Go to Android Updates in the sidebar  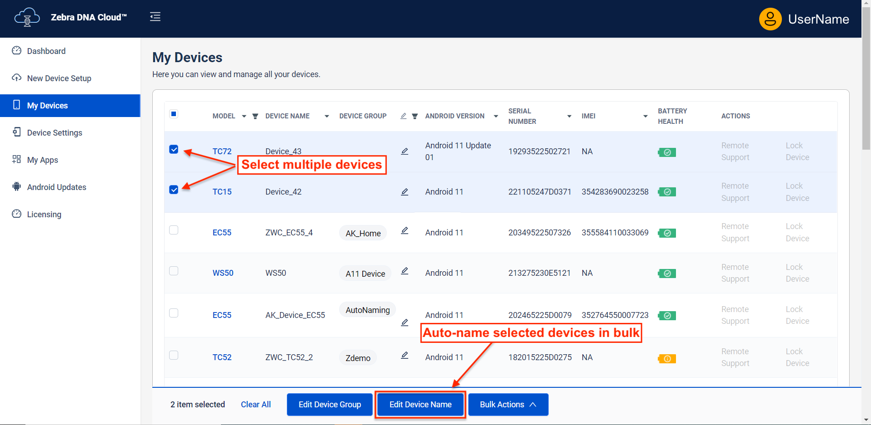tap(56, 187)
